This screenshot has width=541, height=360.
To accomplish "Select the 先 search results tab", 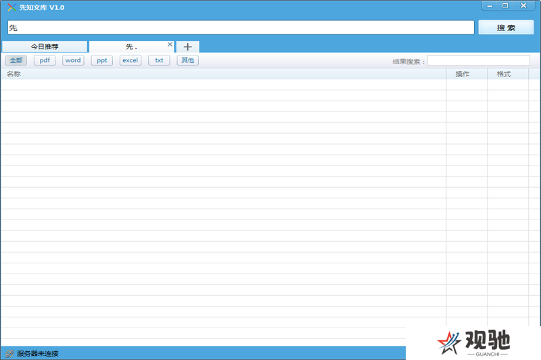I will [131, 47].
